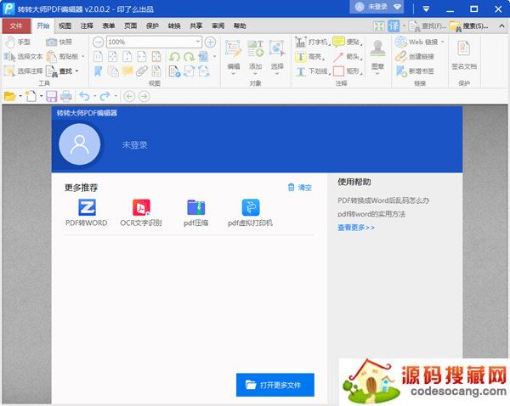This screenshot has width=510, height=406.
Task: Open the title bar options dropdown arrow
Action: [426, 9]
